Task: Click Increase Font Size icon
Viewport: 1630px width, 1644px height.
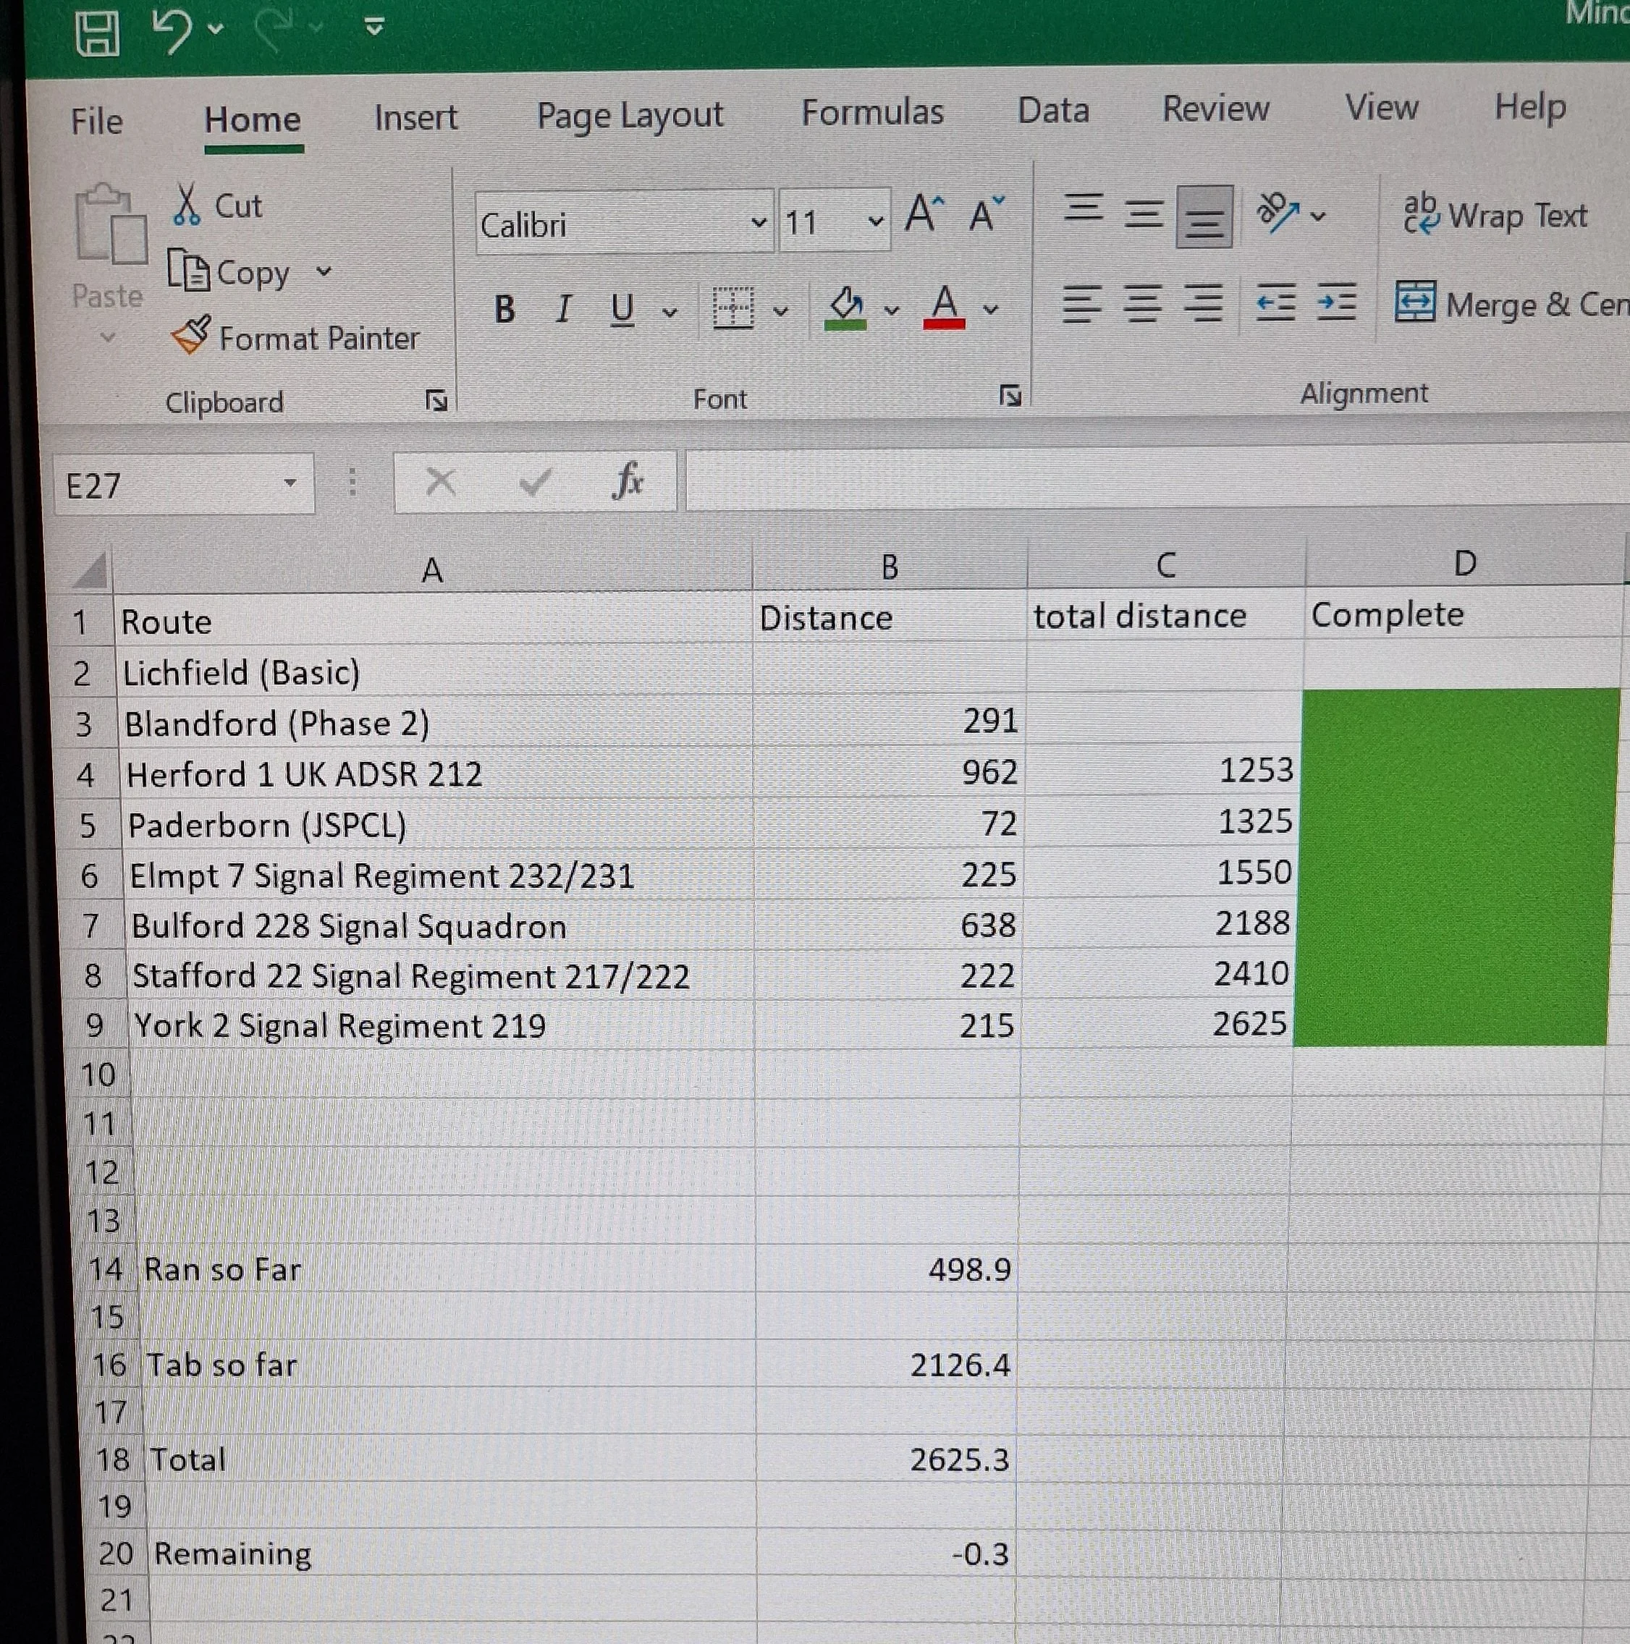Action: point(924,213)
